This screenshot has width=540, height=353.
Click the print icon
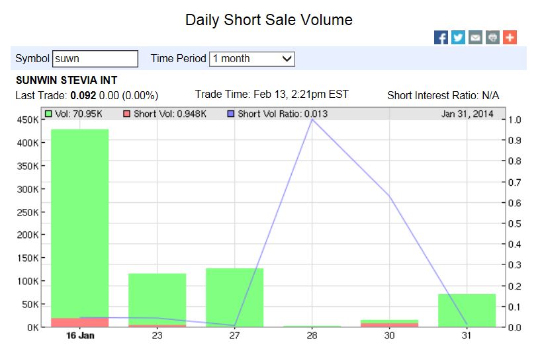(492, 38)
